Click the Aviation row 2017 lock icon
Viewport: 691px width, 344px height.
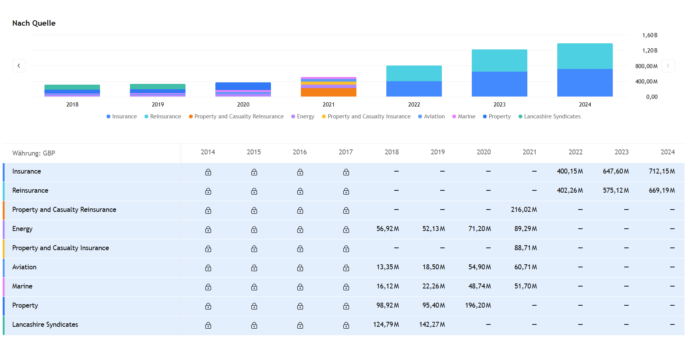click(346, 268)
